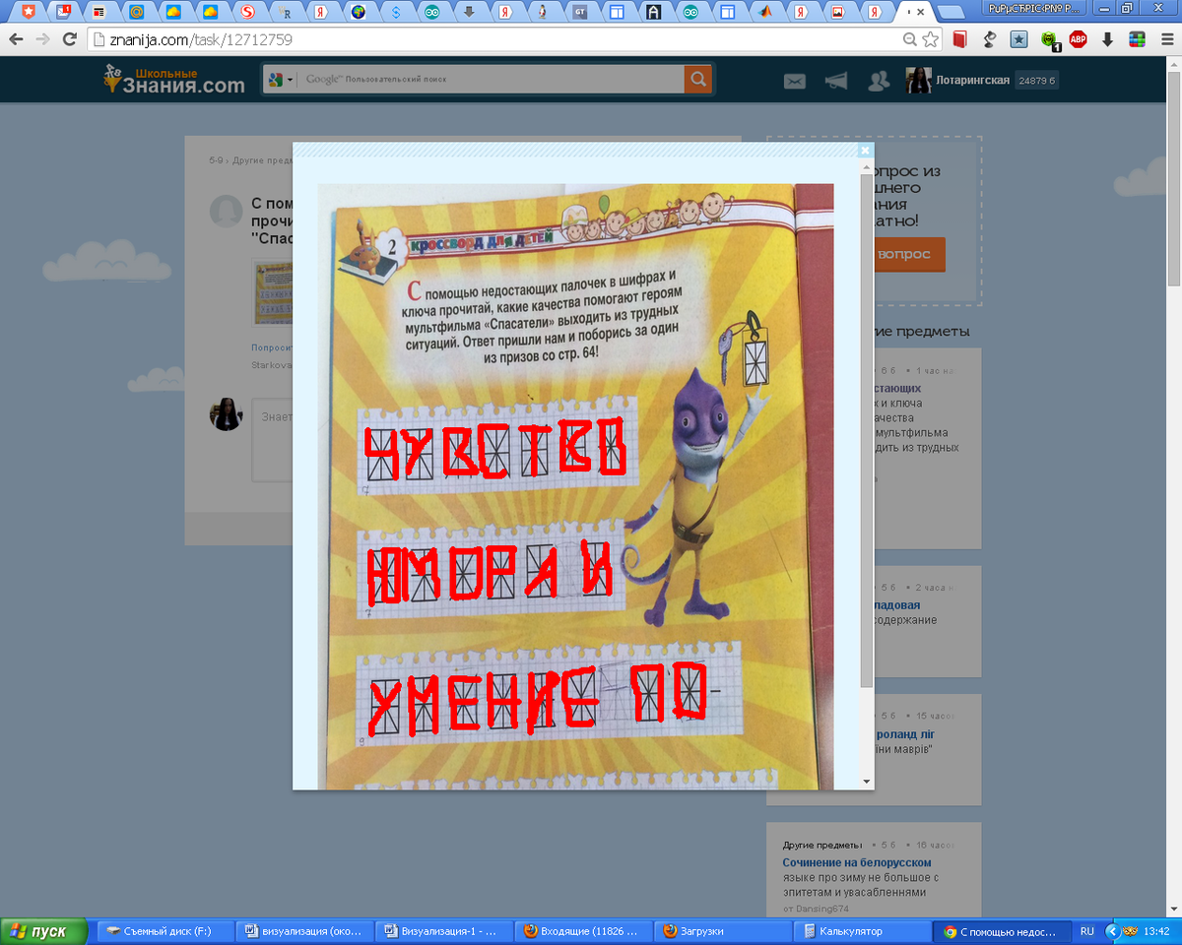This screenshot has width=1182, height=945.
Task: Switch to Съемный диск (F:) taskbar window
Action: coord(165,931)
